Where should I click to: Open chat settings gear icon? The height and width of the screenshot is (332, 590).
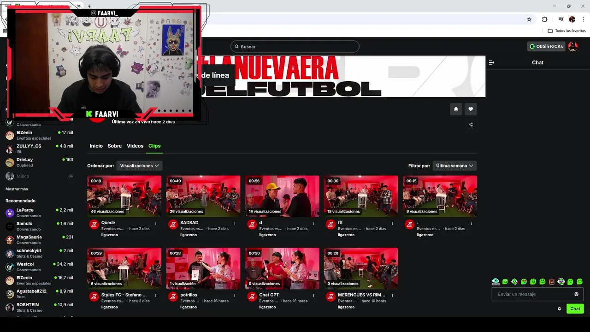(x=559, y=309)
